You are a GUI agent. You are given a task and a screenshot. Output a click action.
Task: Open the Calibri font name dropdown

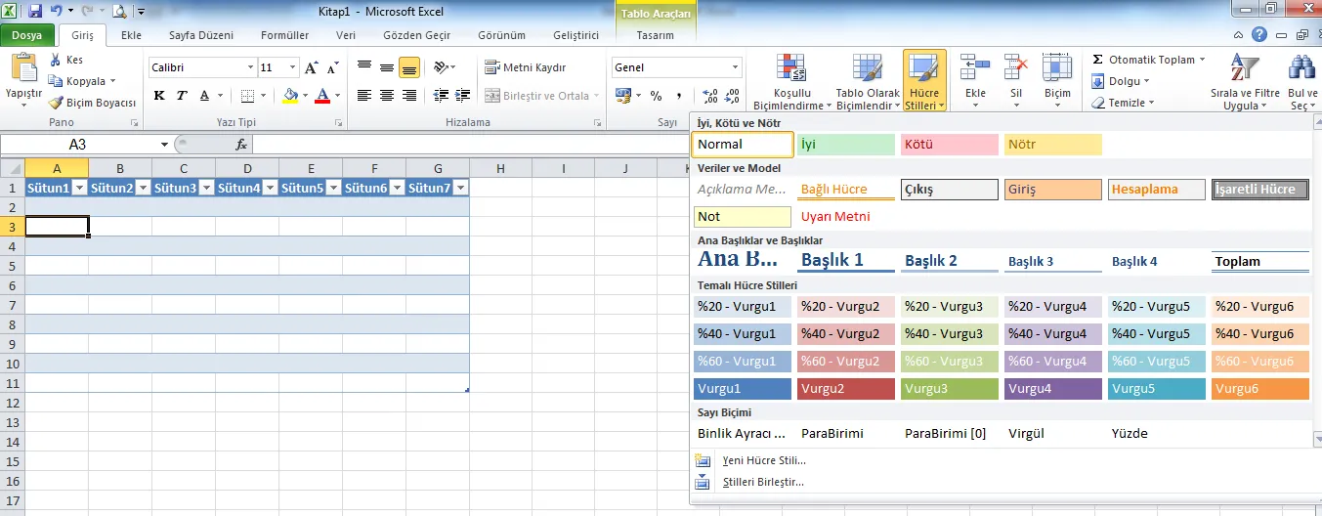(250, 68)
